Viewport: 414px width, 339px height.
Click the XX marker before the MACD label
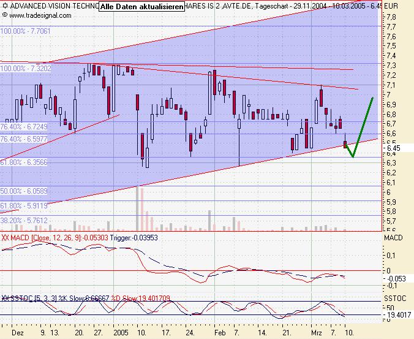(x=6, y=238)
